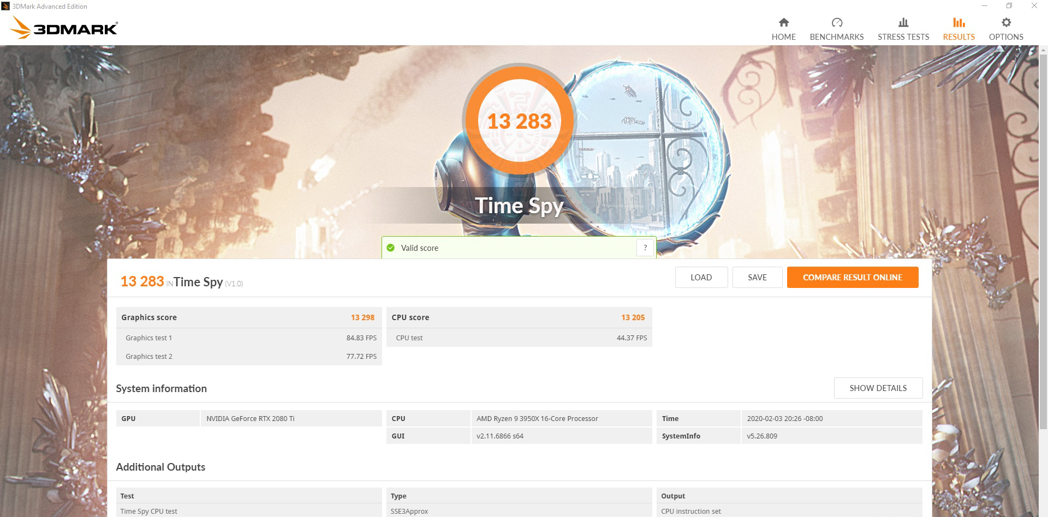Click the CPU test 44.37 FPS row
This screenshot has width=1048, height=517.
pos(519,338)
